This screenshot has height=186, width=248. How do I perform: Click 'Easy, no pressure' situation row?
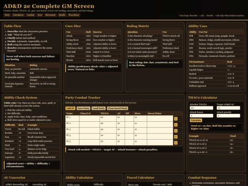[32, 69]
